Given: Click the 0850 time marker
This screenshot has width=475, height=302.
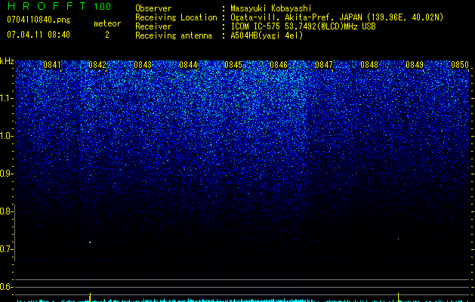Looking at the screenshot, I should [460, 65].
